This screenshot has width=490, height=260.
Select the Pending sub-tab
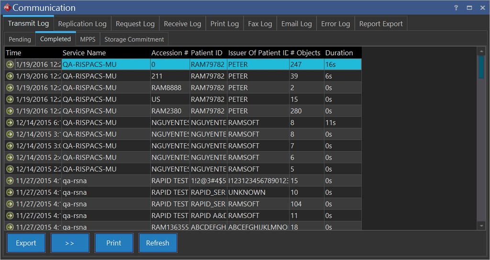20,39
